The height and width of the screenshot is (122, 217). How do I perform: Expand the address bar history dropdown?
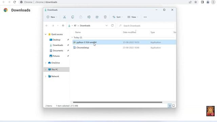click(106, 26)
